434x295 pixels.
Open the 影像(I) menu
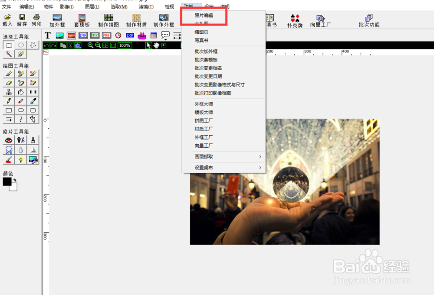pos(67,6)
